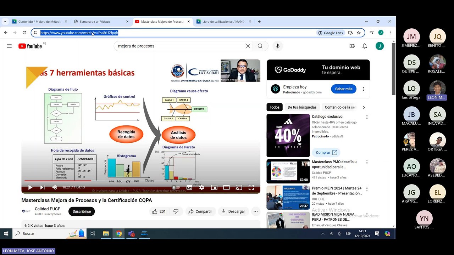The width and height of the screenshot is (454, 255).
Task: Dislike the video
Action: [176, 211]
